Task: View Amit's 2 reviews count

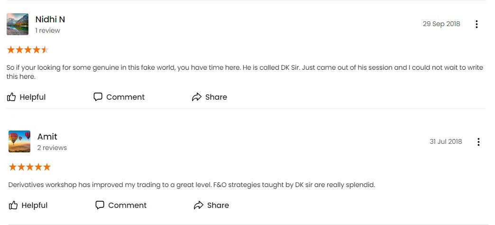Action: (52, 148)
